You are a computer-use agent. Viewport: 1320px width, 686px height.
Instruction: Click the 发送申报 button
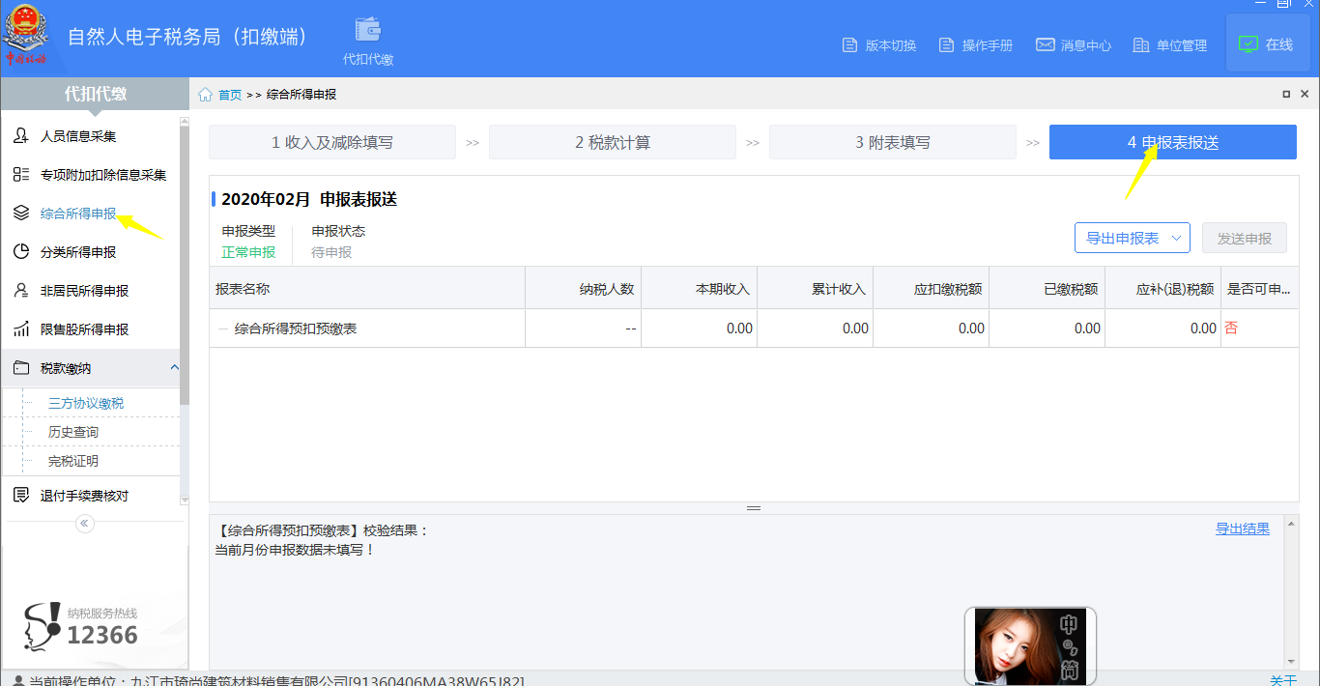click(x=1244, y=238)
